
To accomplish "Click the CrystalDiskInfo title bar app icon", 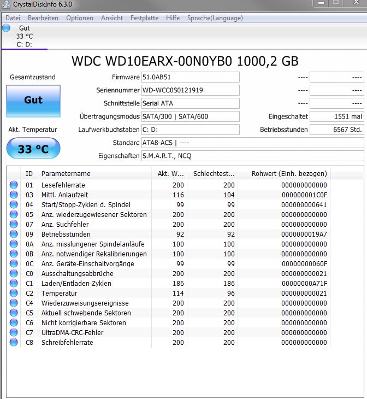I will pos(5,4).
